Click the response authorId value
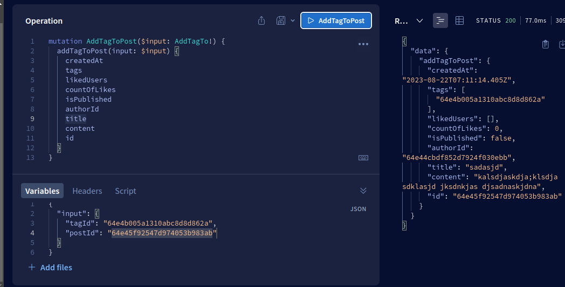 [x=457, y=158]
